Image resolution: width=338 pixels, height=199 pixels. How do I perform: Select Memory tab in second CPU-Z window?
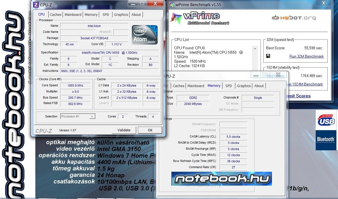(214, 86)
